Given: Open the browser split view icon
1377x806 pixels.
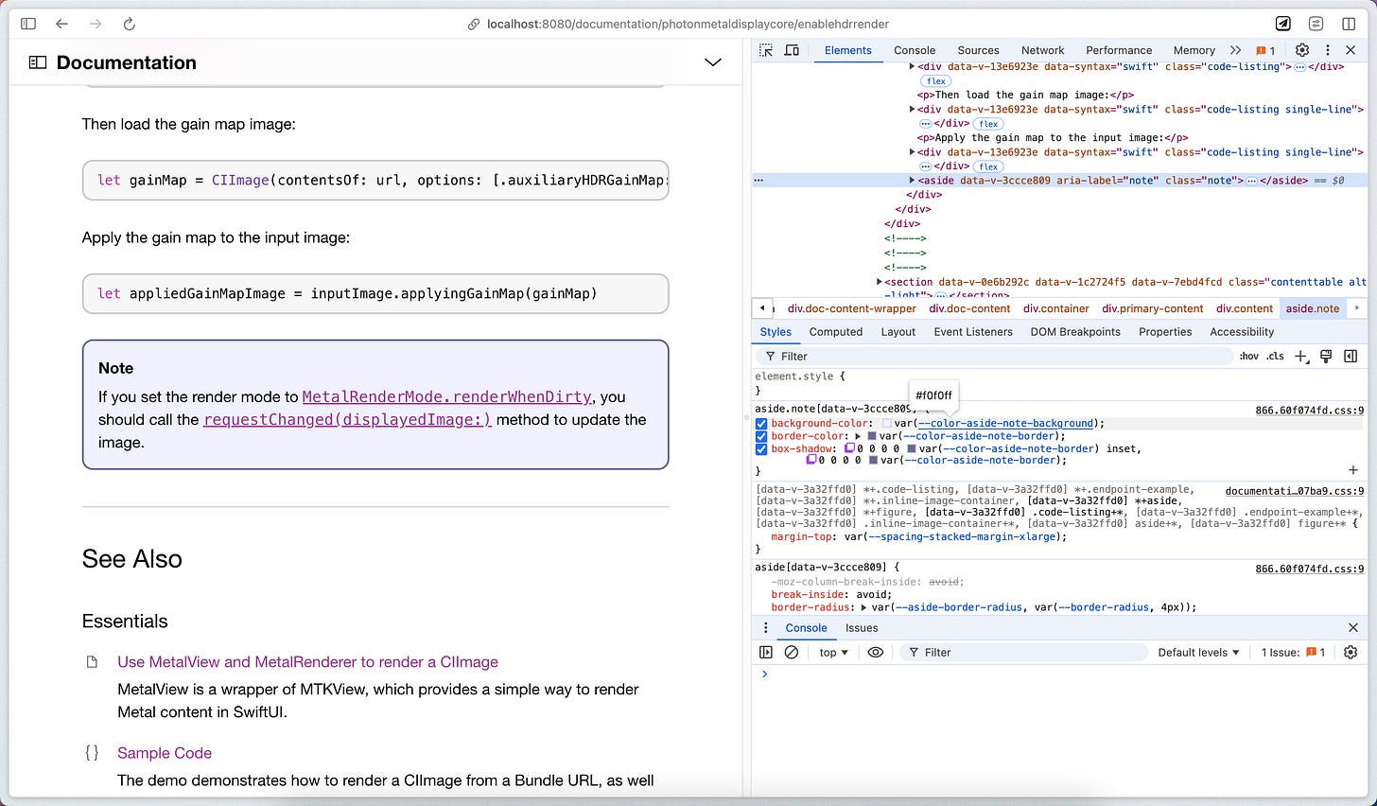Looking at the screenshot, I should tap(1349, 24).
